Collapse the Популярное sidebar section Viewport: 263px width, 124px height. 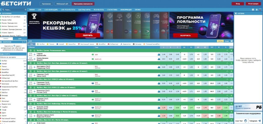[x=25, y=13]
